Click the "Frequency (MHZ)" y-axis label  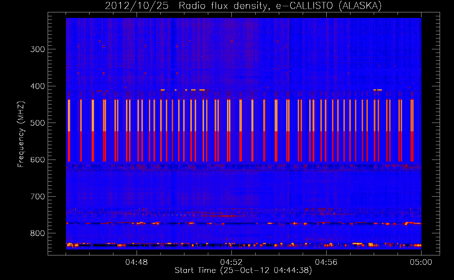pos(21,134)
